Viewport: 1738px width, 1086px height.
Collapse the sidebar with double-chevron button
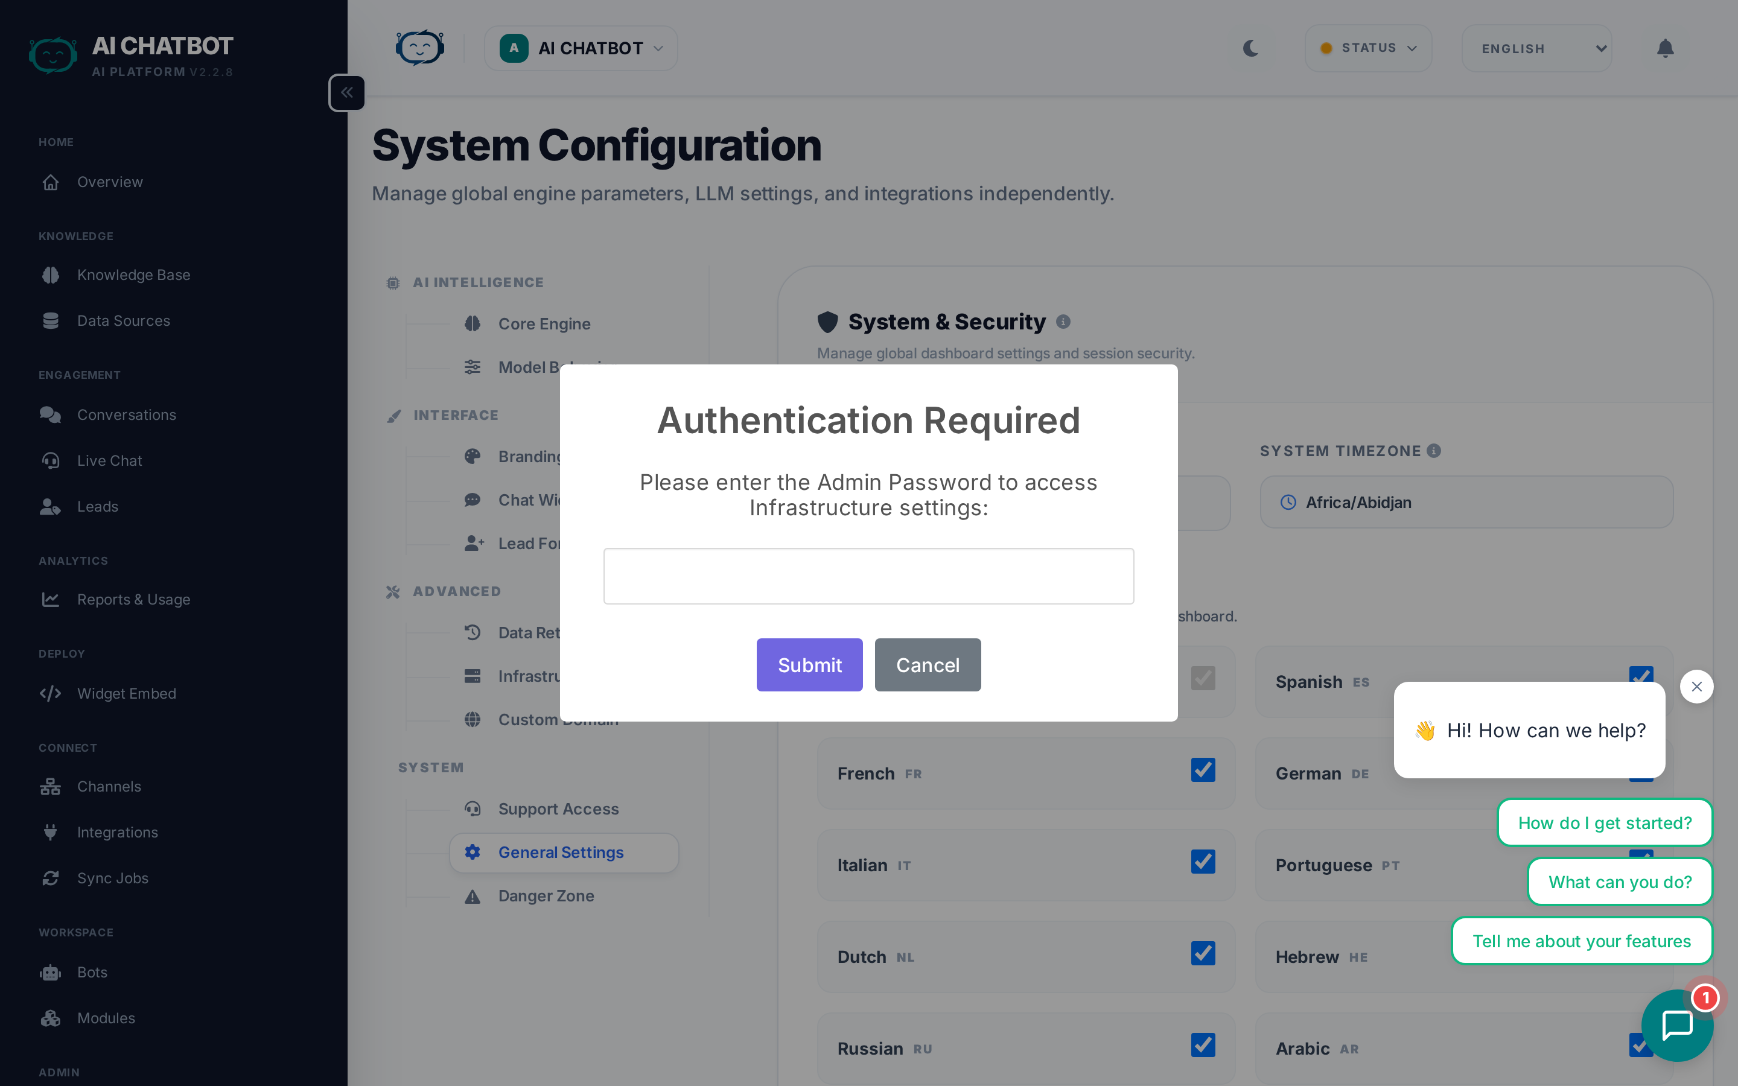tap(347, 93)
